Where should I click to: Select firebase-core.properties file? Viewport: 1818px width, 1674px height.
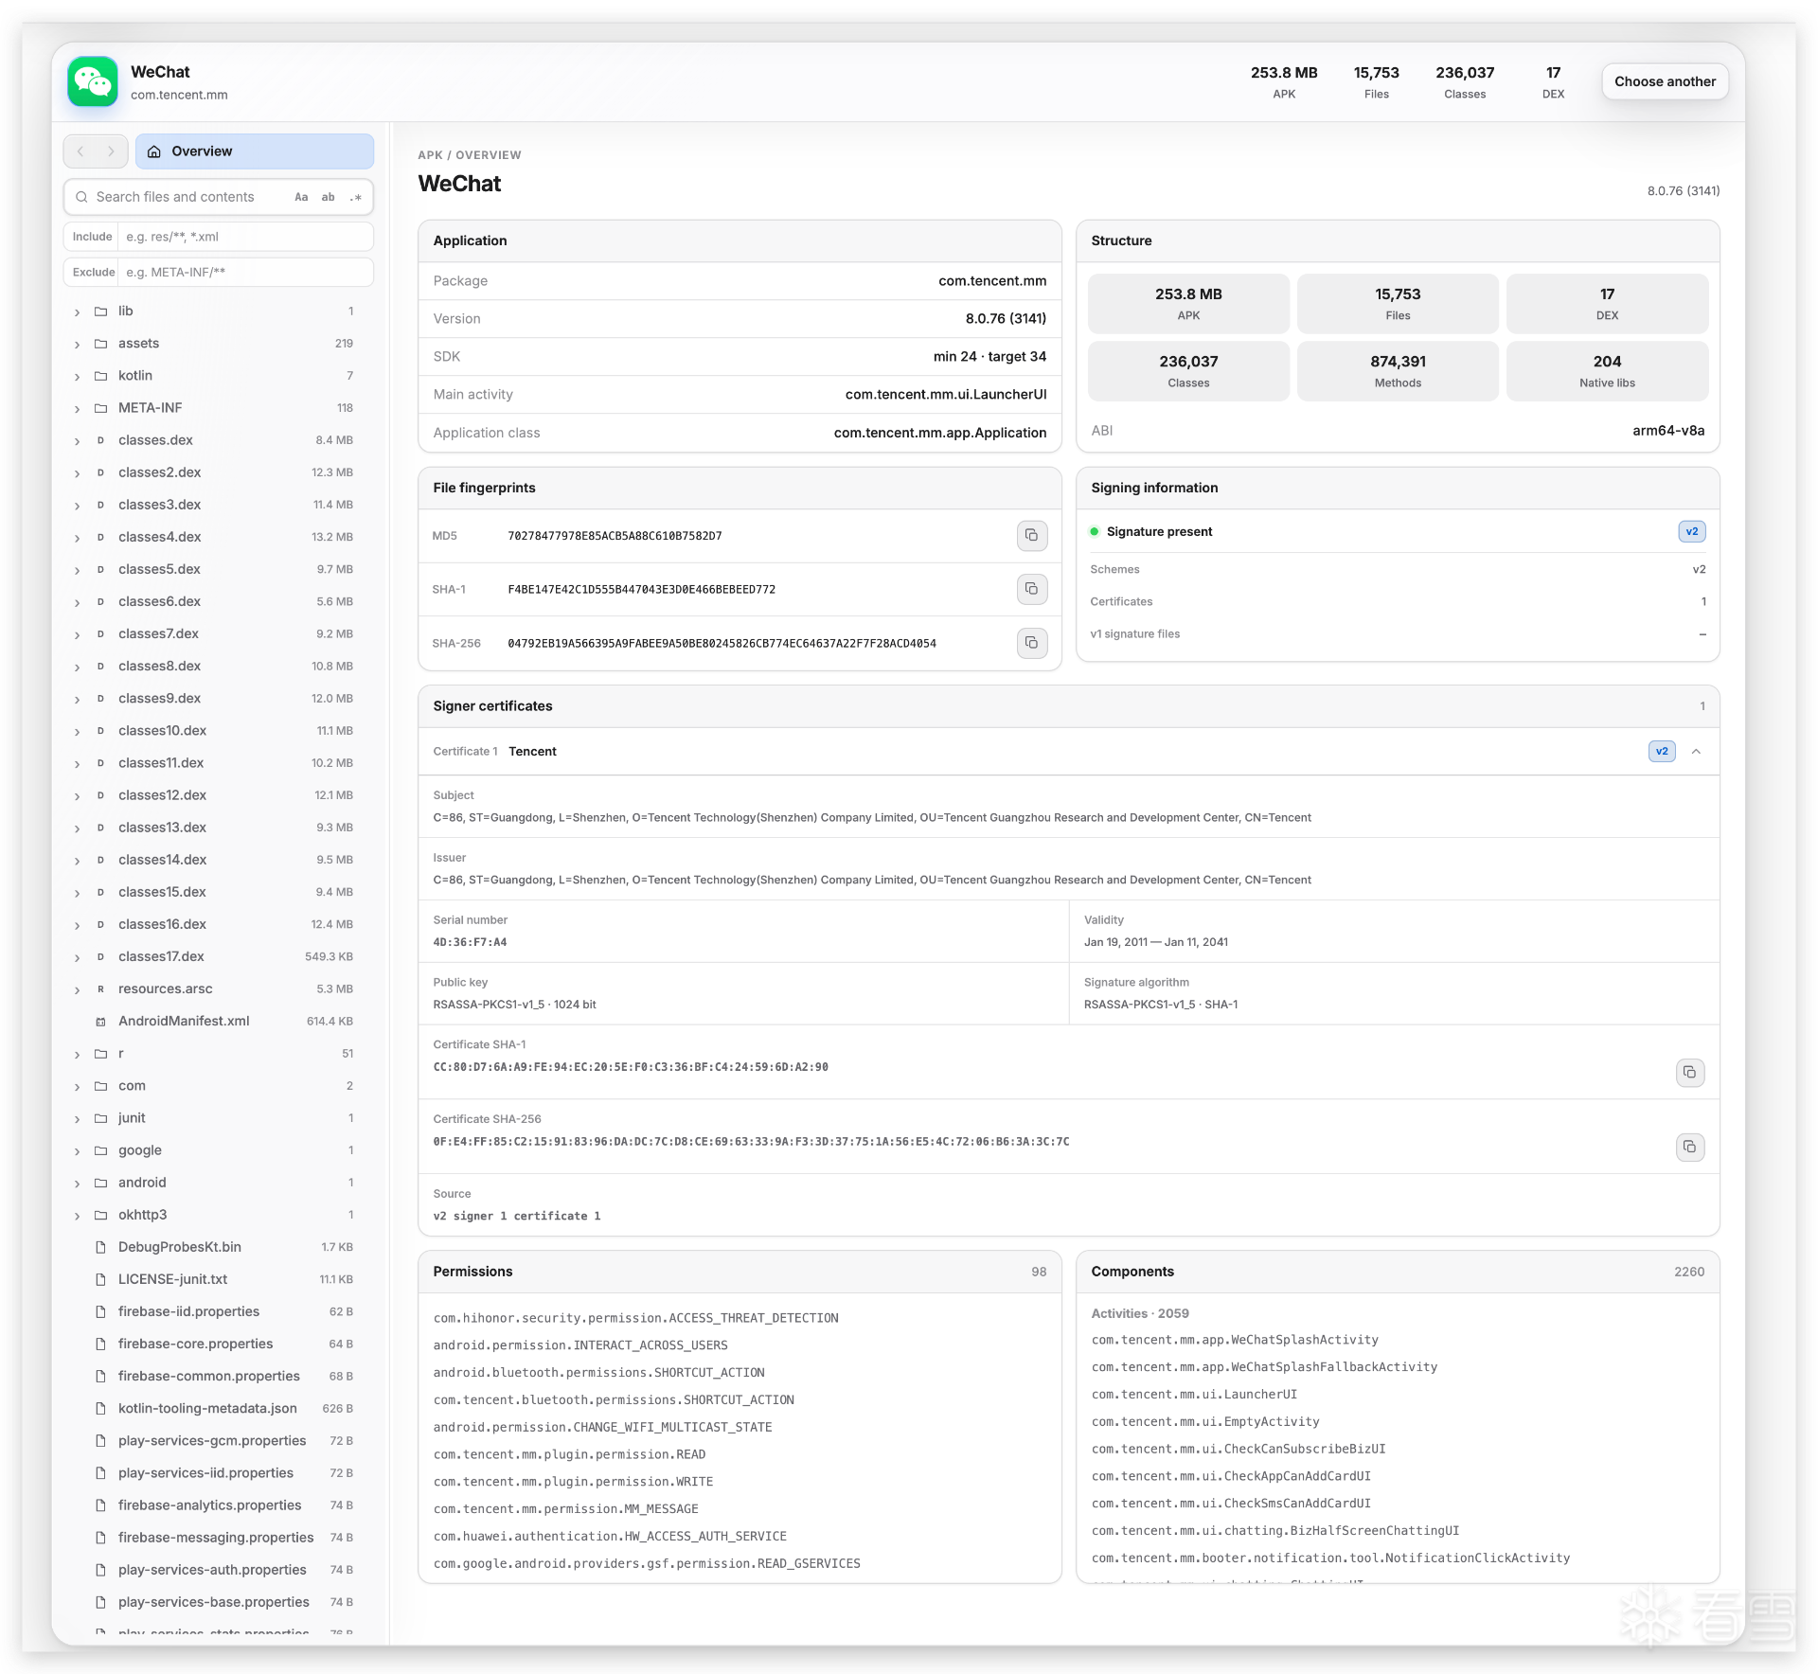tap(219, 1345)
